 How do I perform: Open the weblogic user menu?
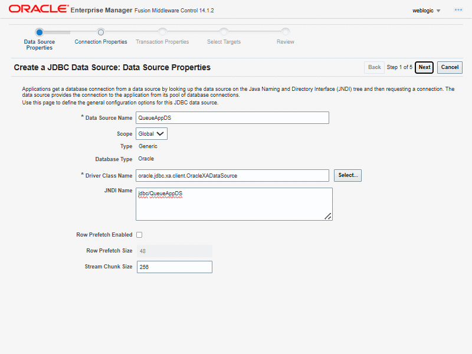(x=427, y=11)
